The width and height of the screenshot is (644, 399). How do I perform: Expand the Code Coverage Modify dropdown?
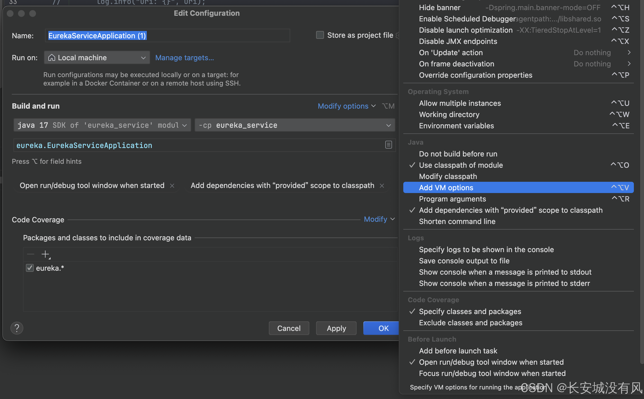click(379, 219)
